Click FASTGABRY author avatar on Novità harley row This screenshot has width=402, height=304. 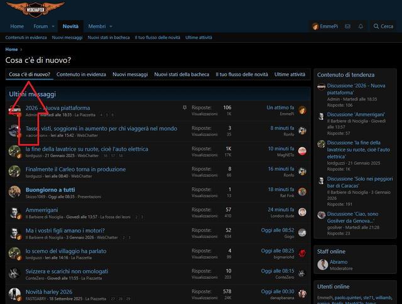(14, 294)
